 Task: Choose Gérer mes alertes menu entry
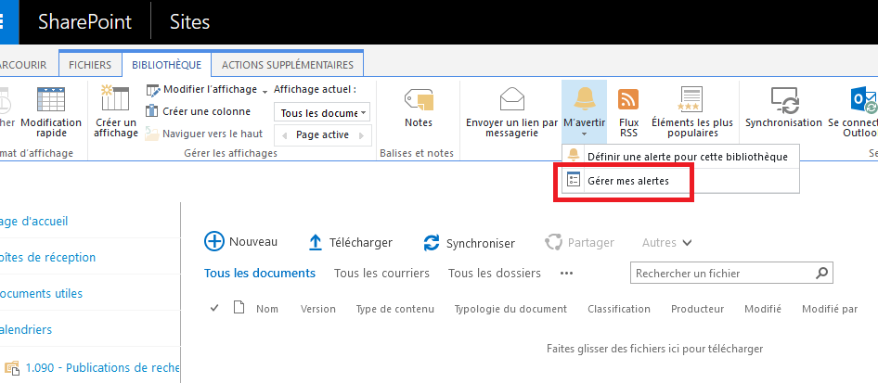[x=627, y=182]
